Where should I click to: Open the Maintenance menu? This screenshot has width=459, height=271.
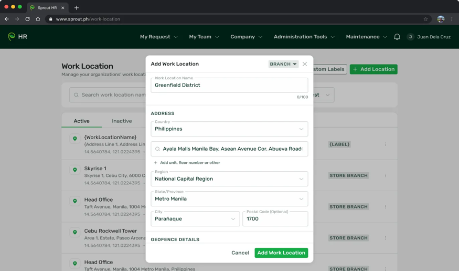click(366, 37)
